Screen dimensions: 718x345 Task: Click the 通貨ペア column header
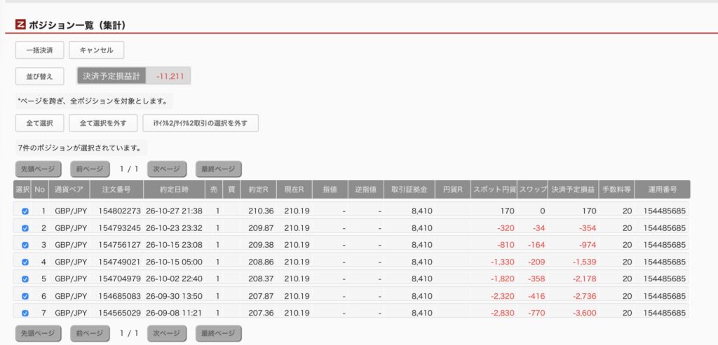(69, 189)
